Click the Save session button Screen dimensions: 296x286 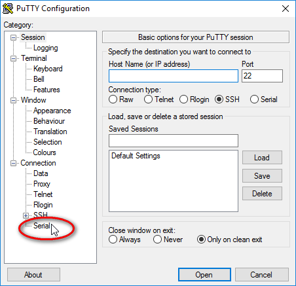coord(262,176)
